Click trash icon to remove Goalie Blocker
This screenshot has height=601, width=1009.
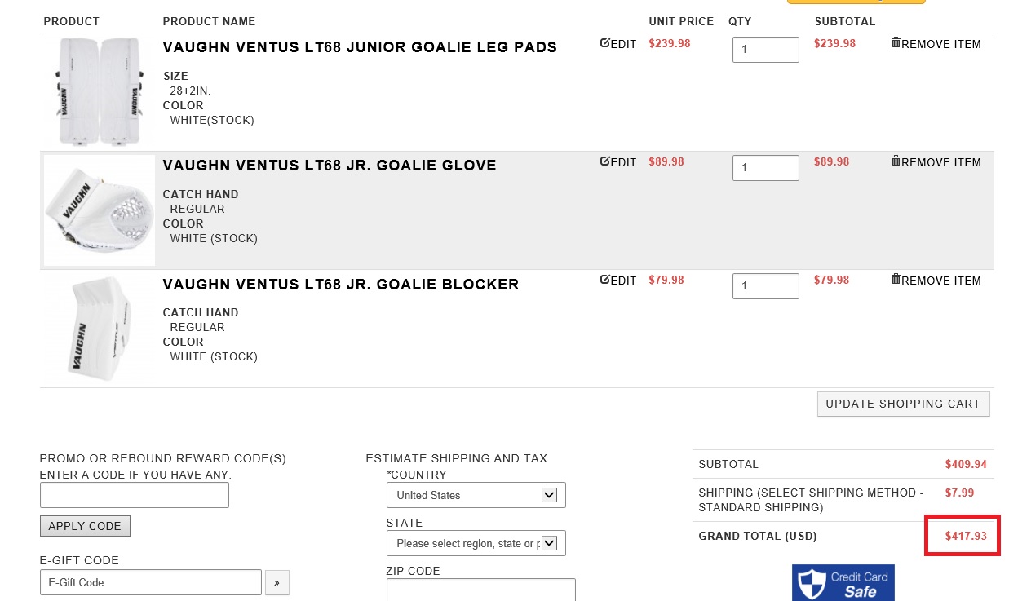click(x=896, y=280)
